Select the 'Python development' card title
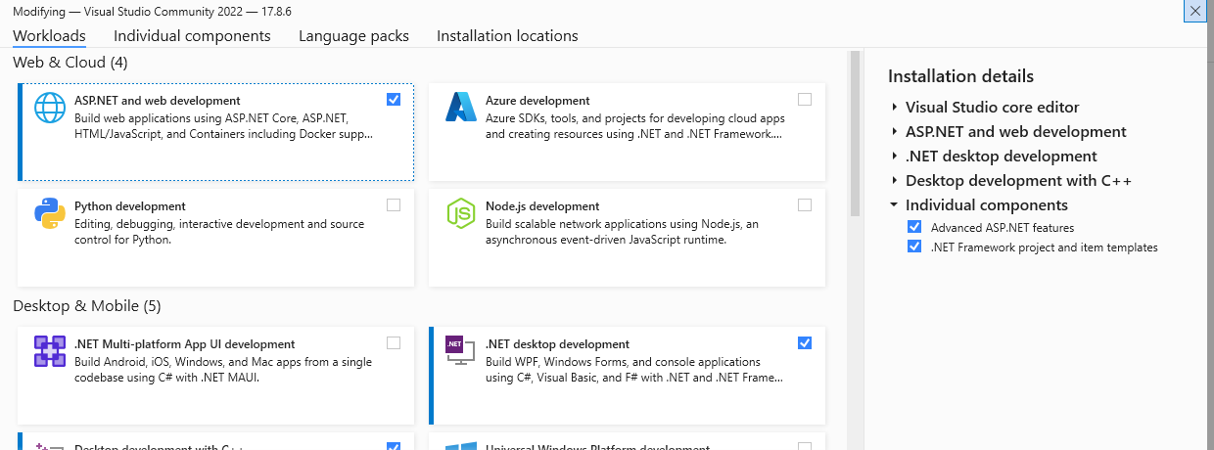The width and height of the screenshot is (1214, 450). [x=130, y=206]
